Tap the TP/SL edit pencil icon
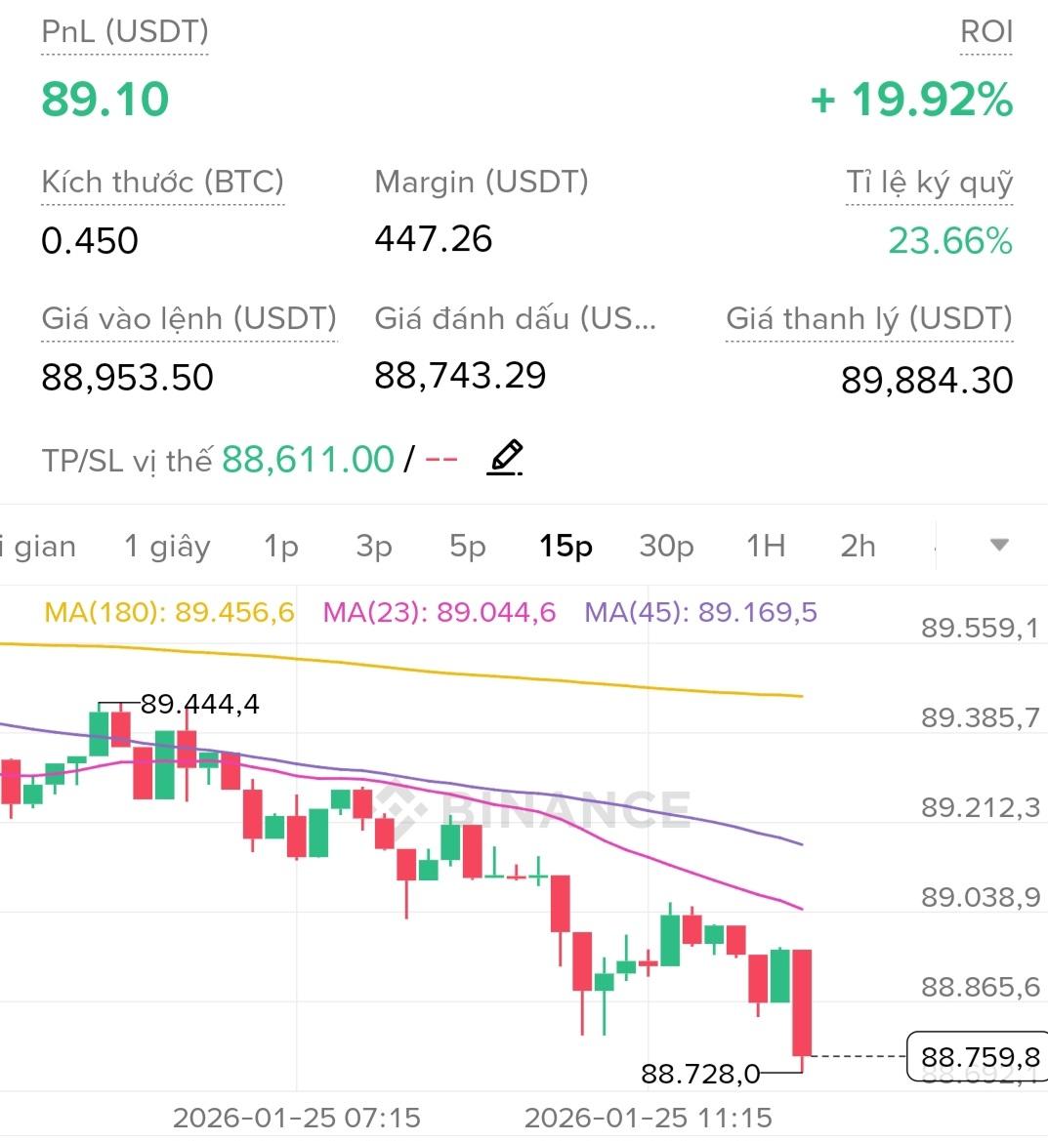This screenshot has width=1048, height=1141. tap(504, 458)
